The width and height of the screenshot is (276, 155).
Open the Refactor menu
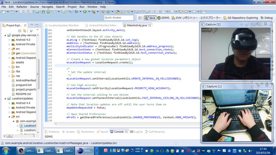[x=22, y=7]
